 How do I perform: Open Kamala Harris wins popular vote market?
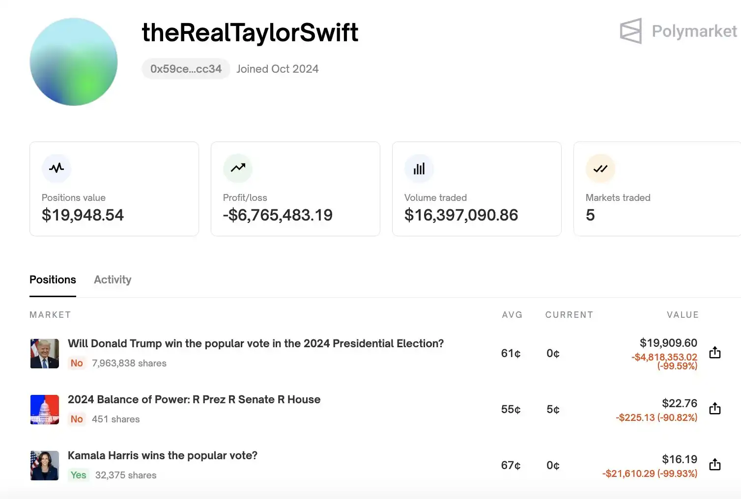tap(163, 455)
